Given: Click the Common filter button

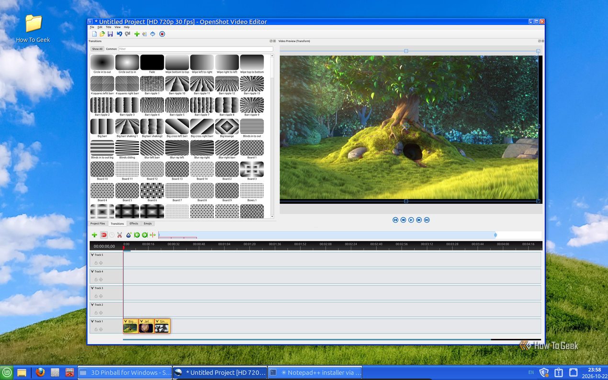Looking at the screenshot, I should 112,49.
